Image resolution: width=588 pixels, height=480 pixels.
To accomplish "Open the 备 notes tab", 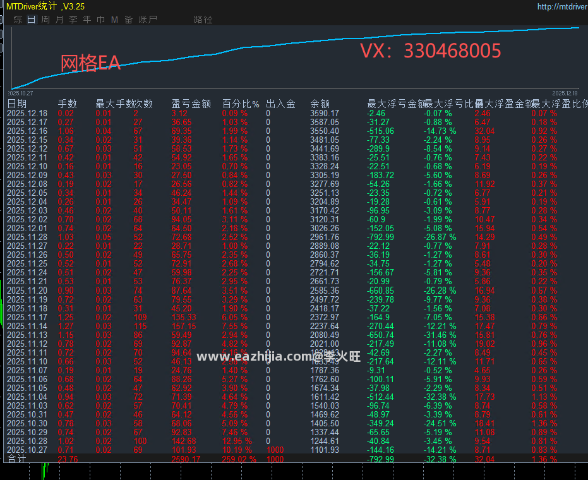I will click(x=129, y=20).
